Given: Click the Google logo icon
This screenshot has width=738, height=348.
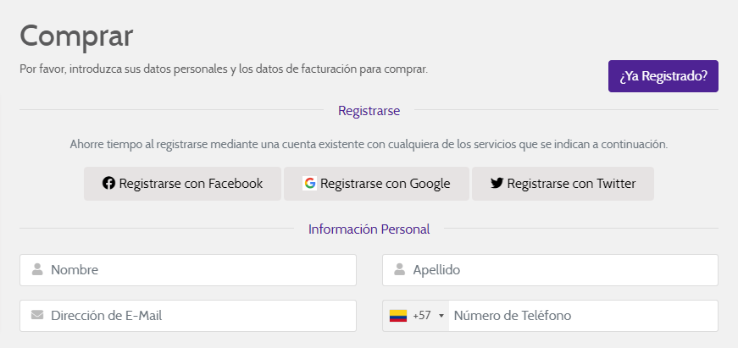Looking at the screenshot, I should pos(310,184).
